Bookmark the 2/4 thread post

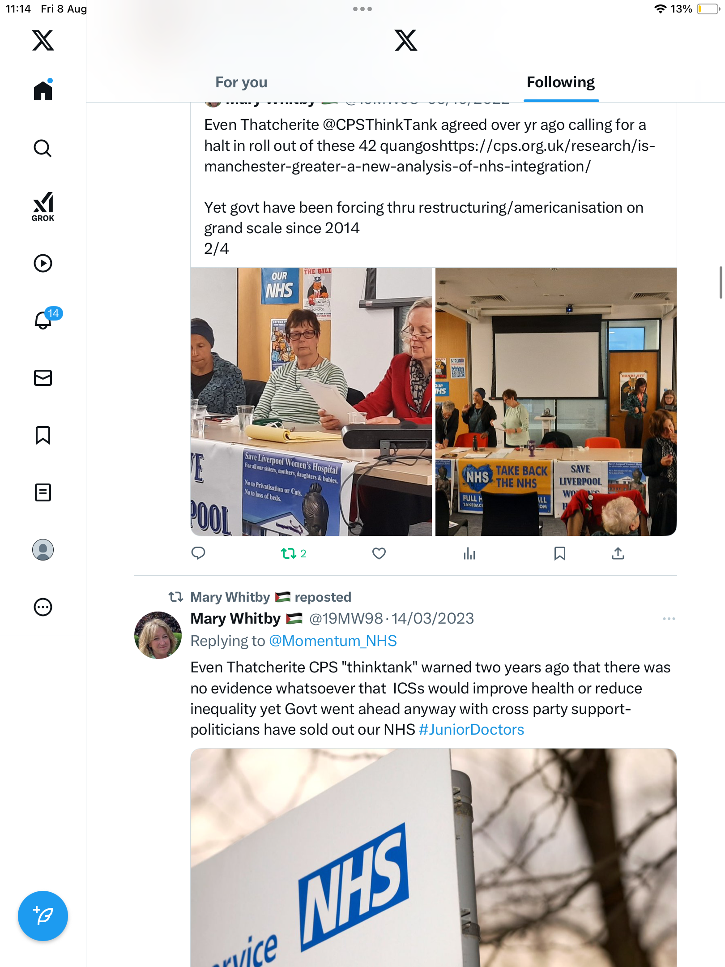(560, 554)
